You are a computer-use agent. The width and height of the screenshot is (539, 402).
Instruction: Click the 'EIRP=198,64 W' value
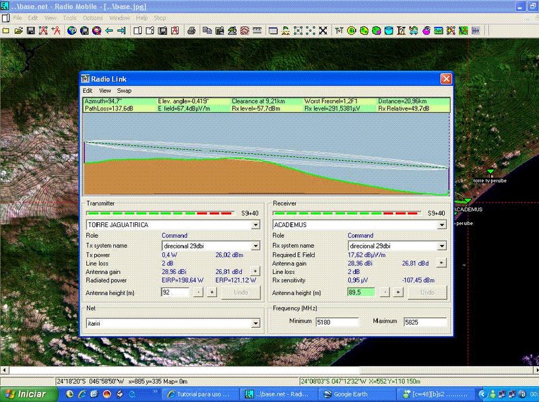point(183,280)
